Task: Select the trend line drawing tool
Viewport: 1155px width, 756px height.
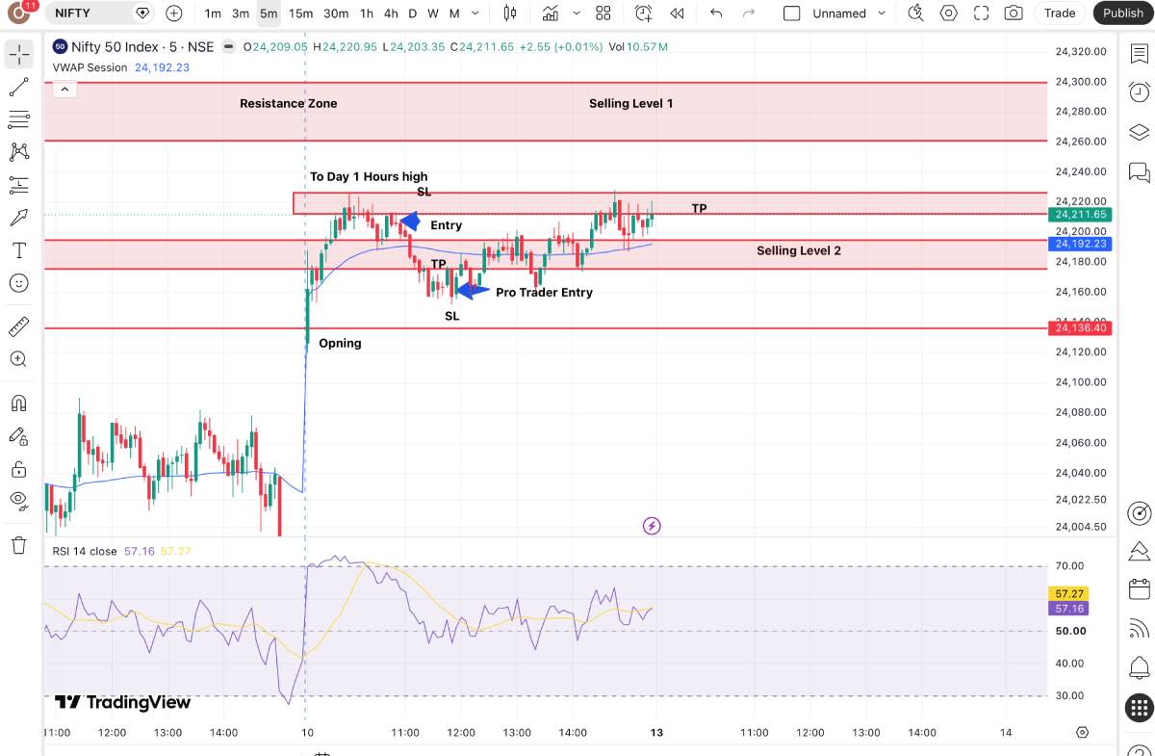Action: click(x=19, y=87)
